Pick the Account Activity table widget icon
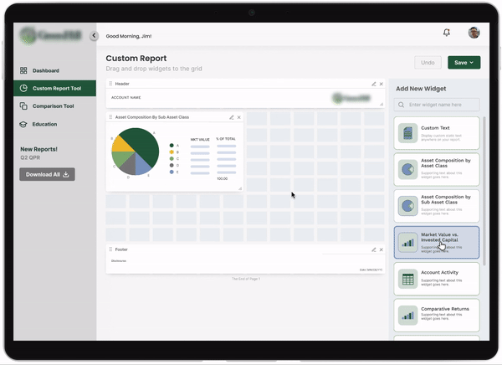The width and height of the screenshot is (502, 365). (407, 279)
